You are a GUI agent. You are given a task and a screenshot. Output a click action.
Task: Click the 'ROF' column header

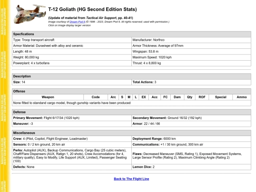pos(202,97)
